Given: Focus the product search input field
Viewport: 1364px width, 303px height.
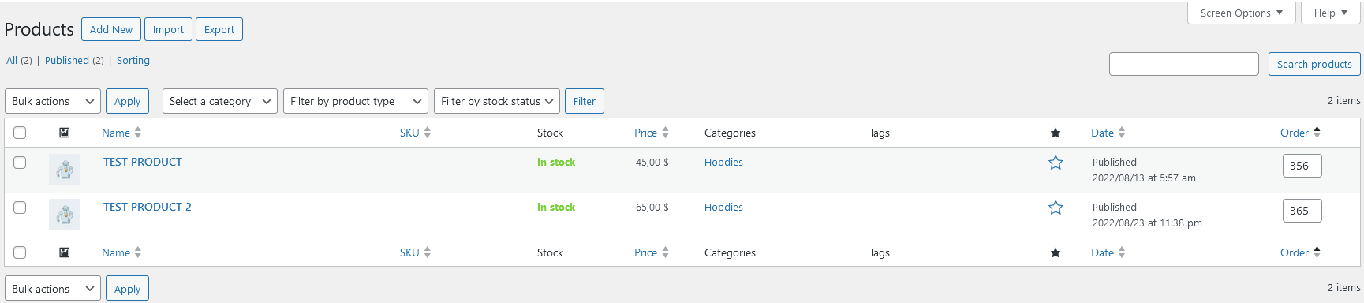Looking at the screenshot, I should click(x=1183, y=64).
